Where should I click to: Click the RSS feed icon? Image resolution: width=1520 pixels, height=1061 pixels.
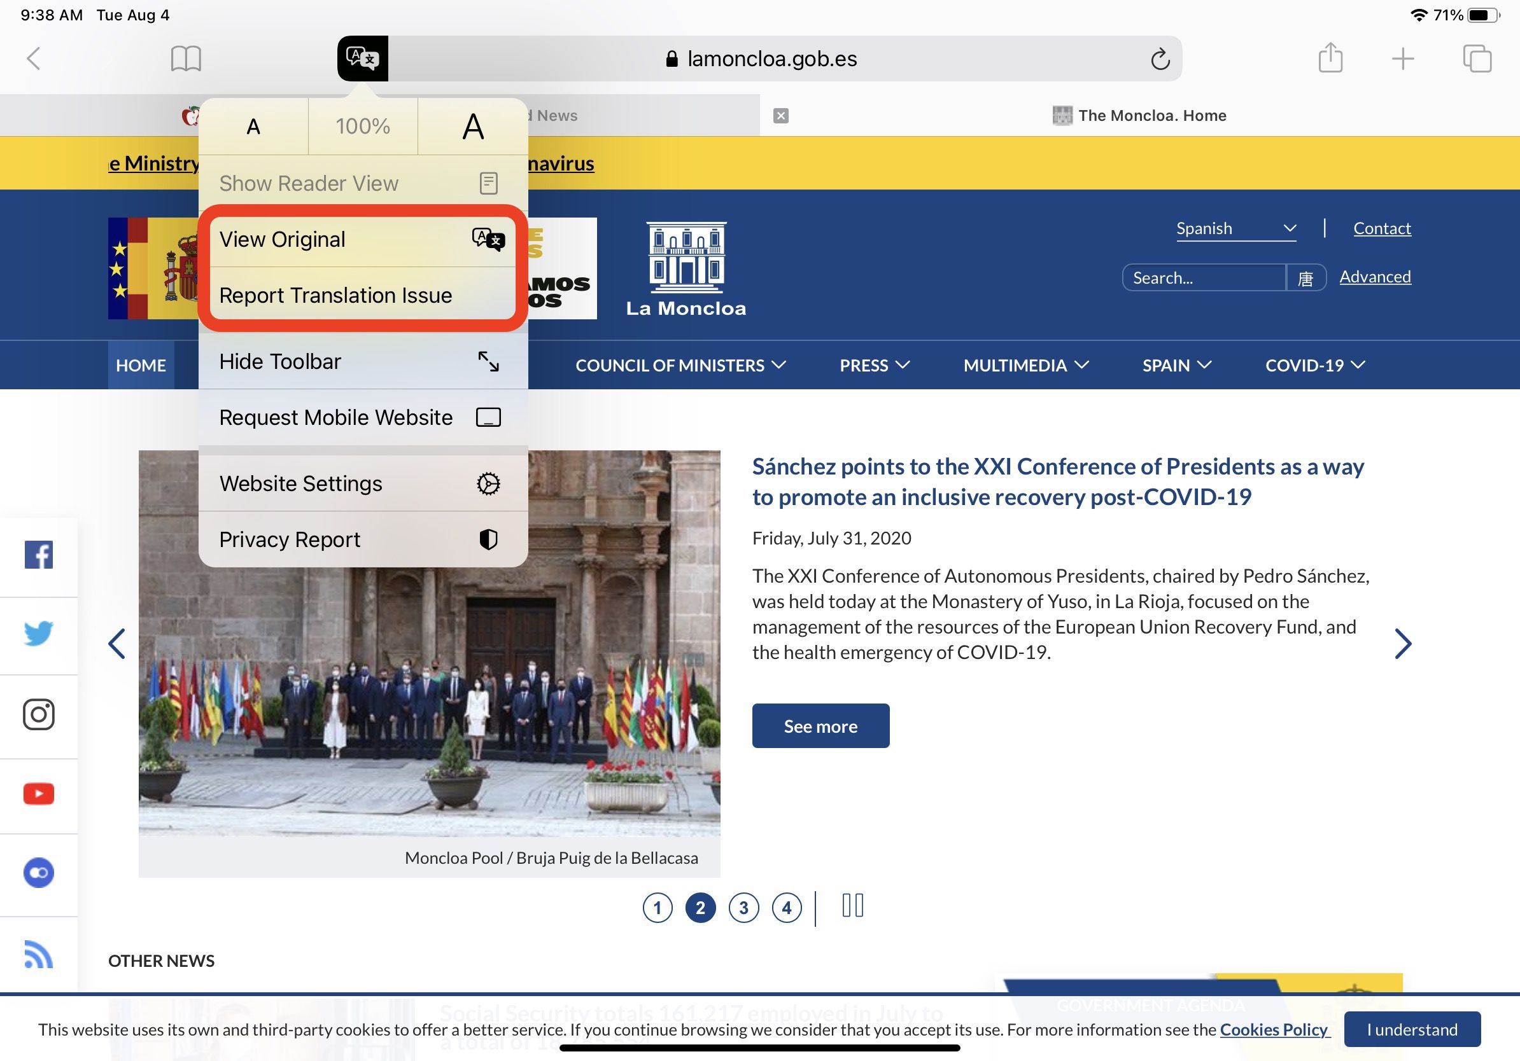point(38,954)
